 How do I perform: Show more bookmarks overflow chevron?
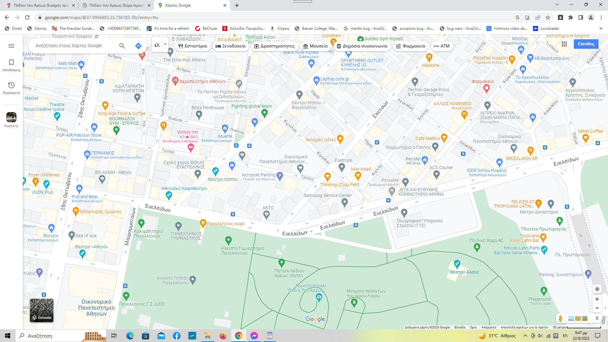click(601, 28)
